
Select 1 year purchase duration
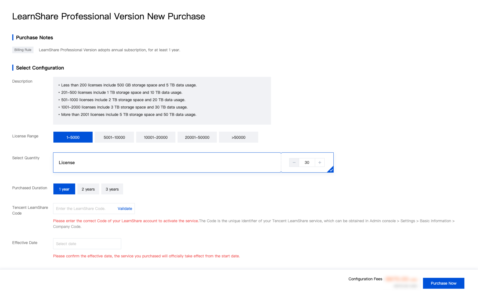pos(64,189)
